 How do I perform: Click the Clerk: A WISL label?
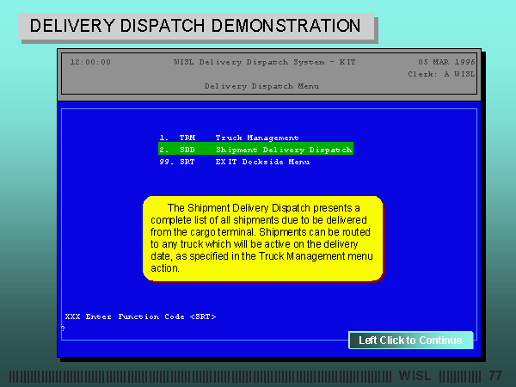(x=441, y=74)
